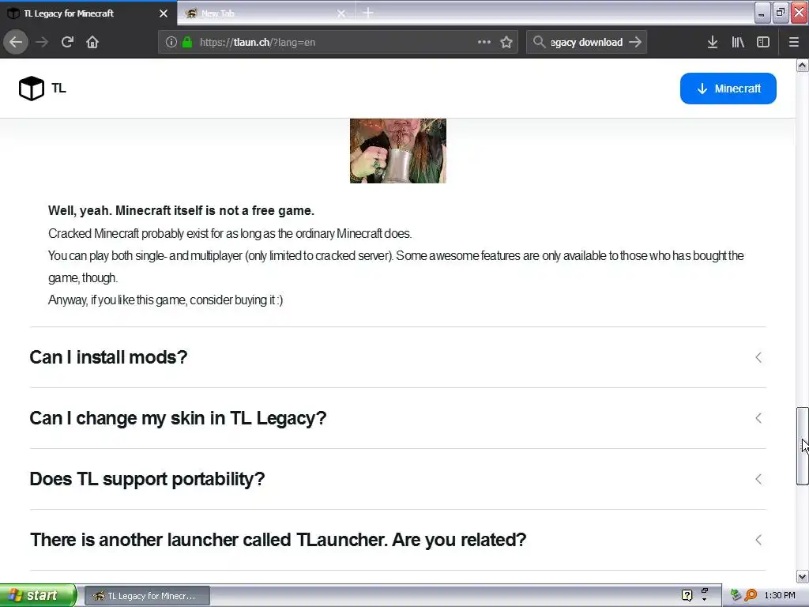Click 'Cracked Minecraft probably exist' sentence
Image resolution: width=809 pixels, height=607 pixels.
click(x=230, y=233)
